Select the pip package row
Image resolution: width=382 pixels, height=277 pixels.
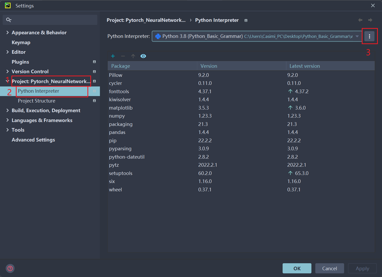[241, 140]
